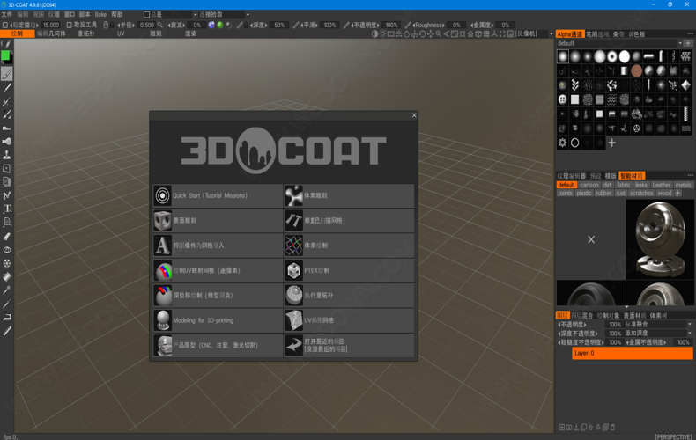Click the 执行重拓扑 sphere icon
The image size is (696, 440).
(293, 295)
